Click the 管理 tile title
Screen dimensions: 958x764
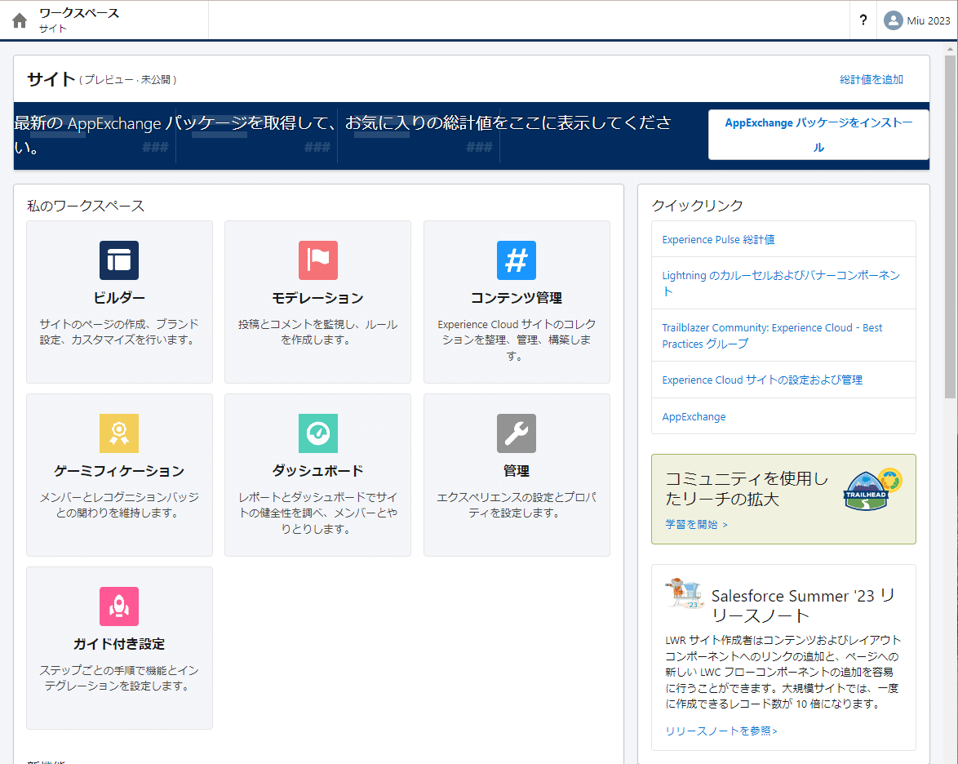coord(517,471)
